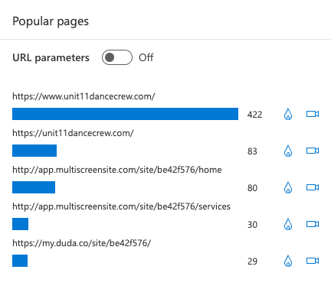Select the https://www.unit11dancecrew.com/ URL
Viewport: 331px width, 302px height.
pyautogui.click(x=84, y=96)
